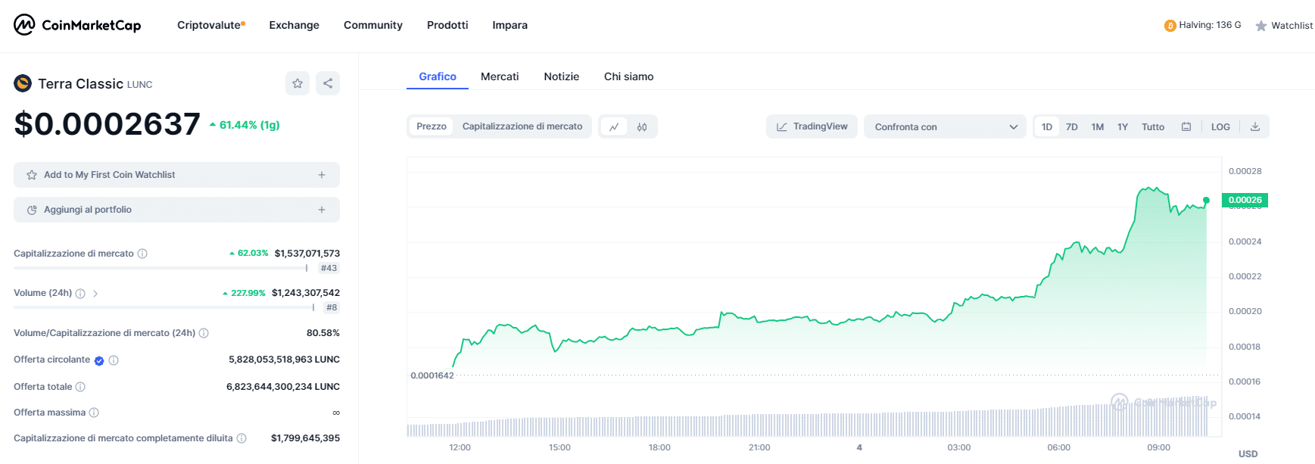Viewport: 1315px width, 464px height.
Task: Click the share icon next to Terra Classic
Action: click(x=328, y=83)
